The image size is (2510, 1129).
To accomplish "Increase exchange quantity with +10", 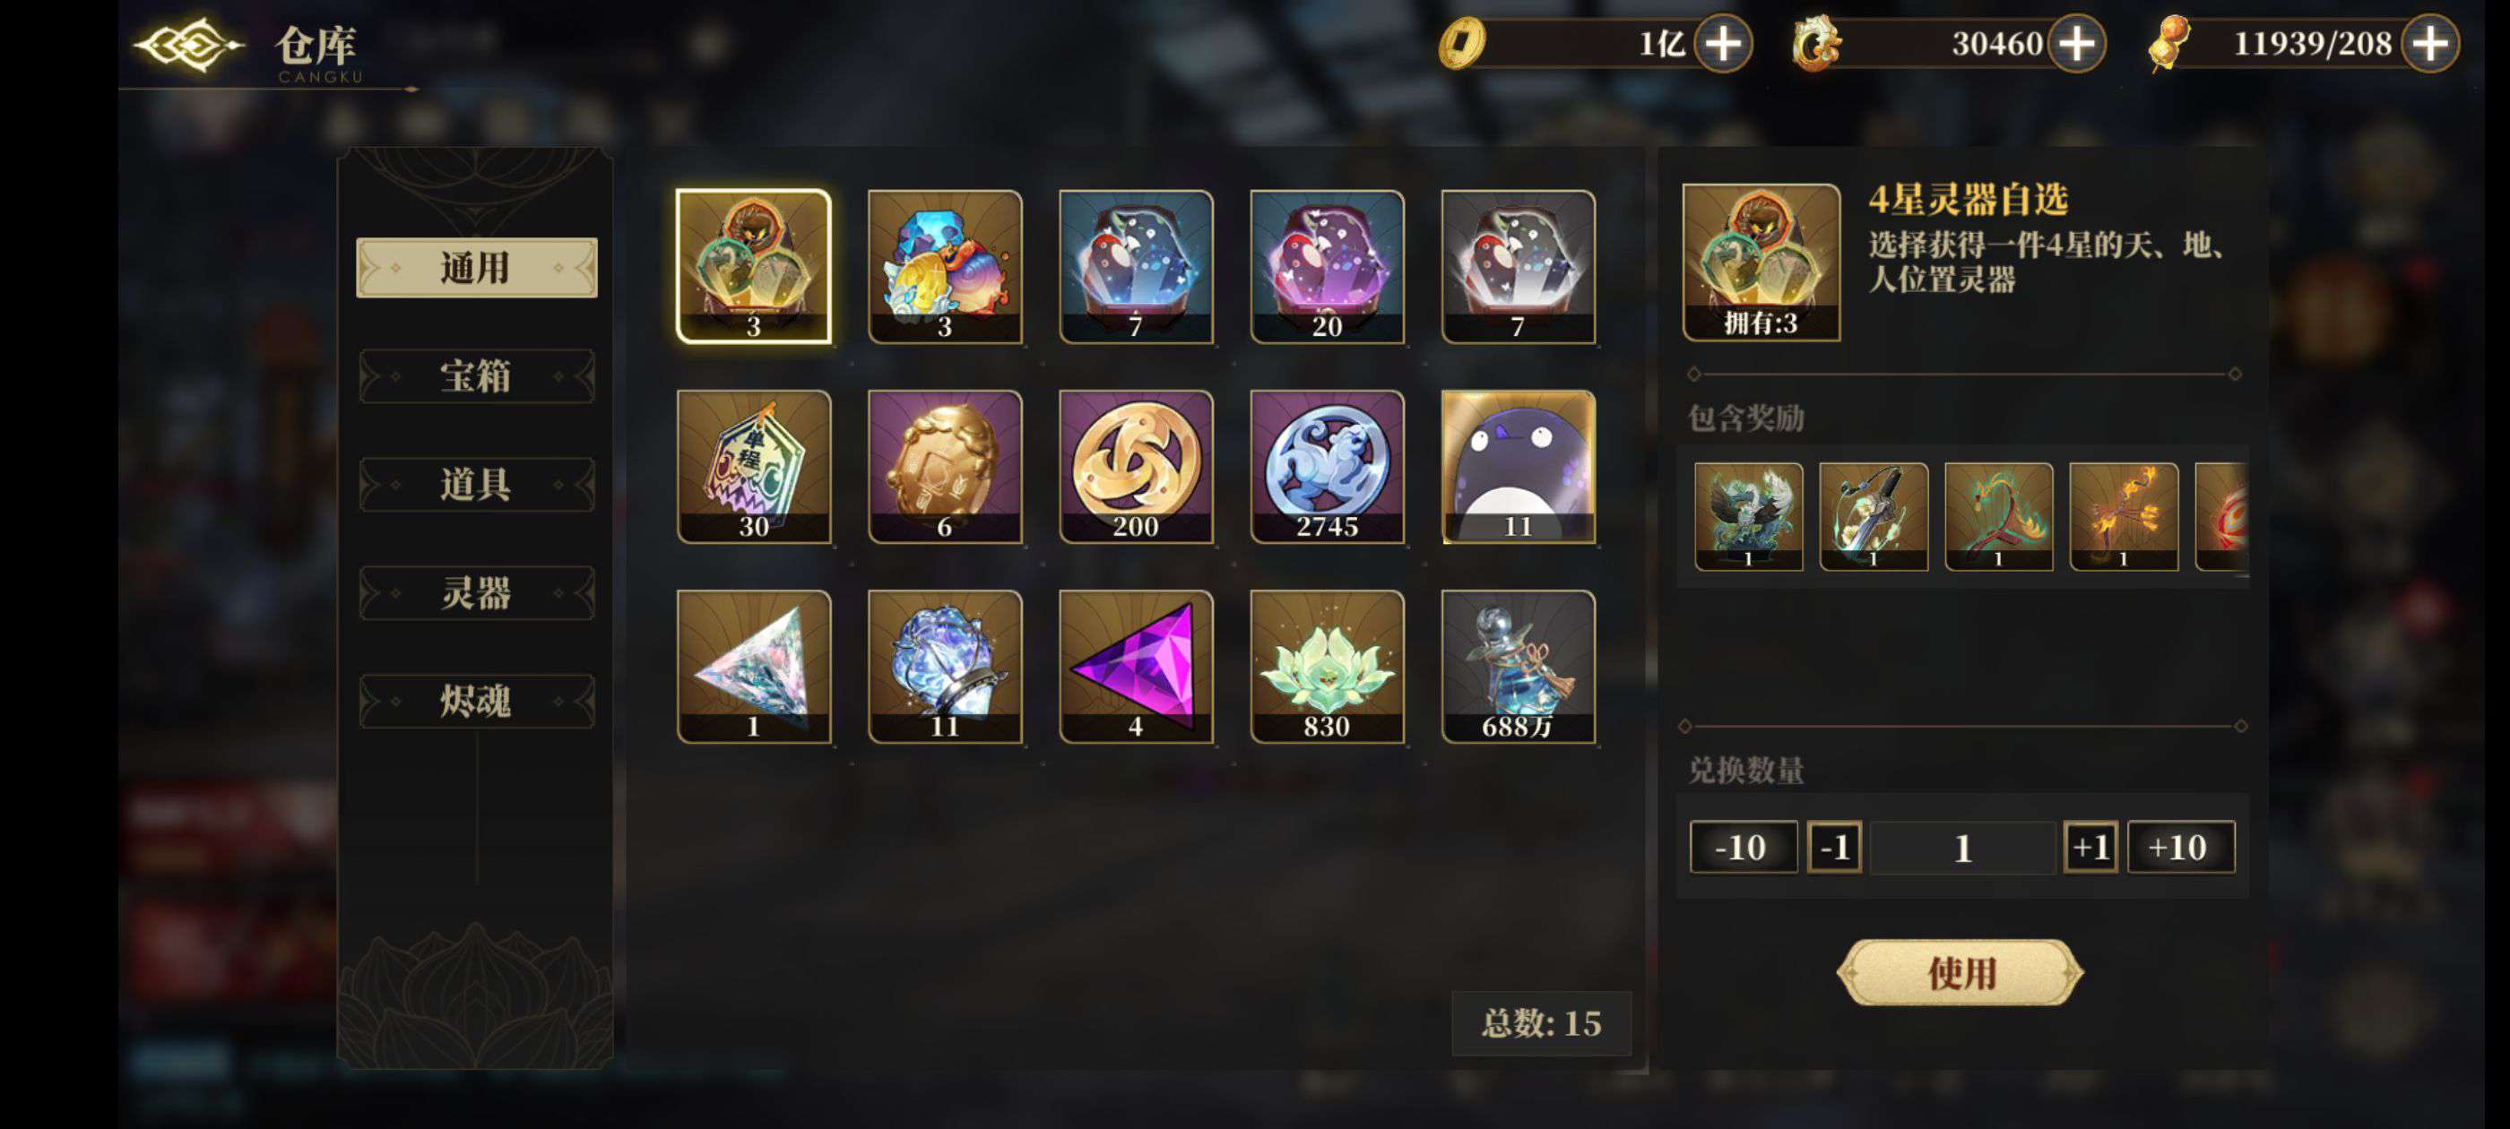I will coord(2180,847).
